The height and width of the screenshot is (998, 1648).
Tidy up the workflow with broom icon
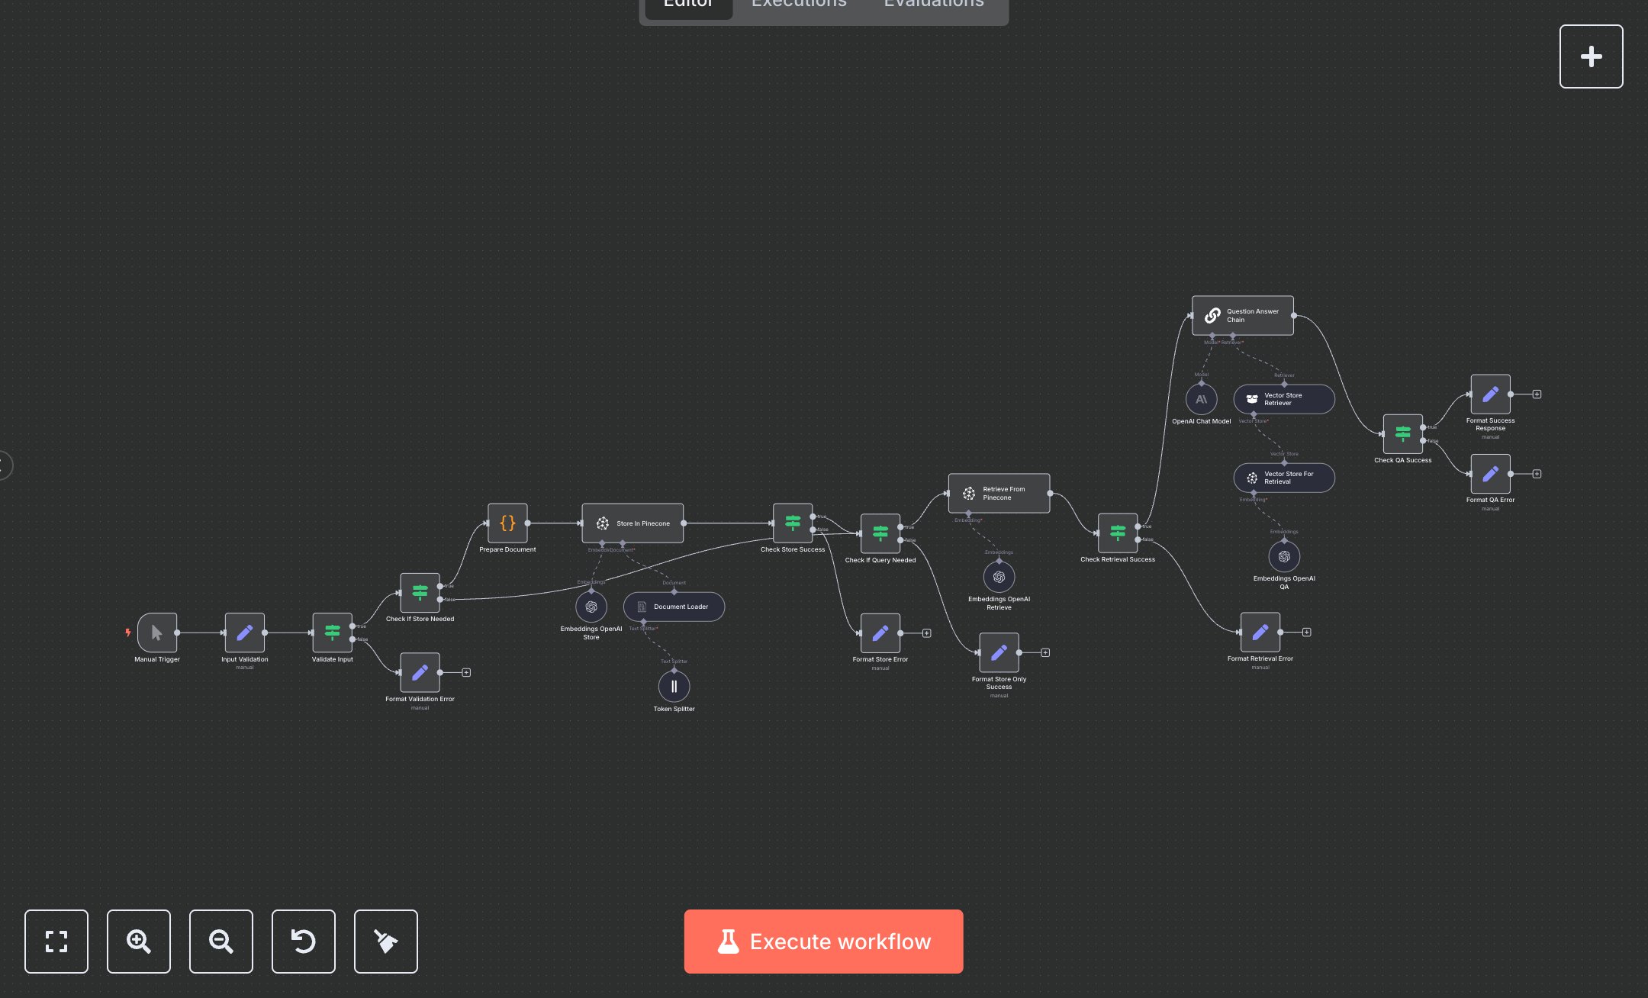(x=386, y=941)
